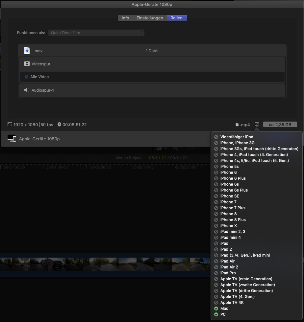Select the Rollen tab

(176, 18)
